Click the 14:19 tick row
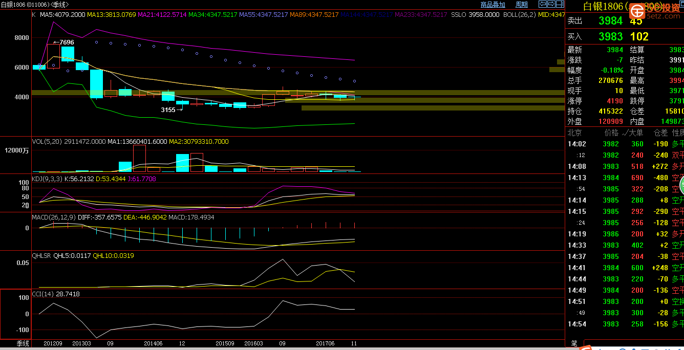Screen dimensions: 684x350 [x=625, y=234]
